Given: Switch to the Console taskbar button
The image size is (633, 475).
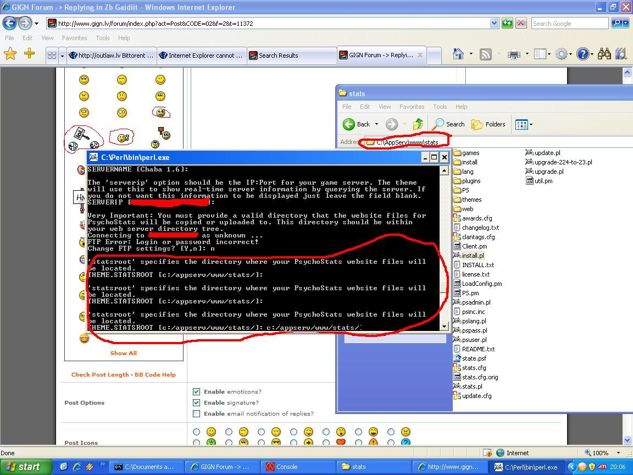Looking at the screenshot, I should pos(297,467).
